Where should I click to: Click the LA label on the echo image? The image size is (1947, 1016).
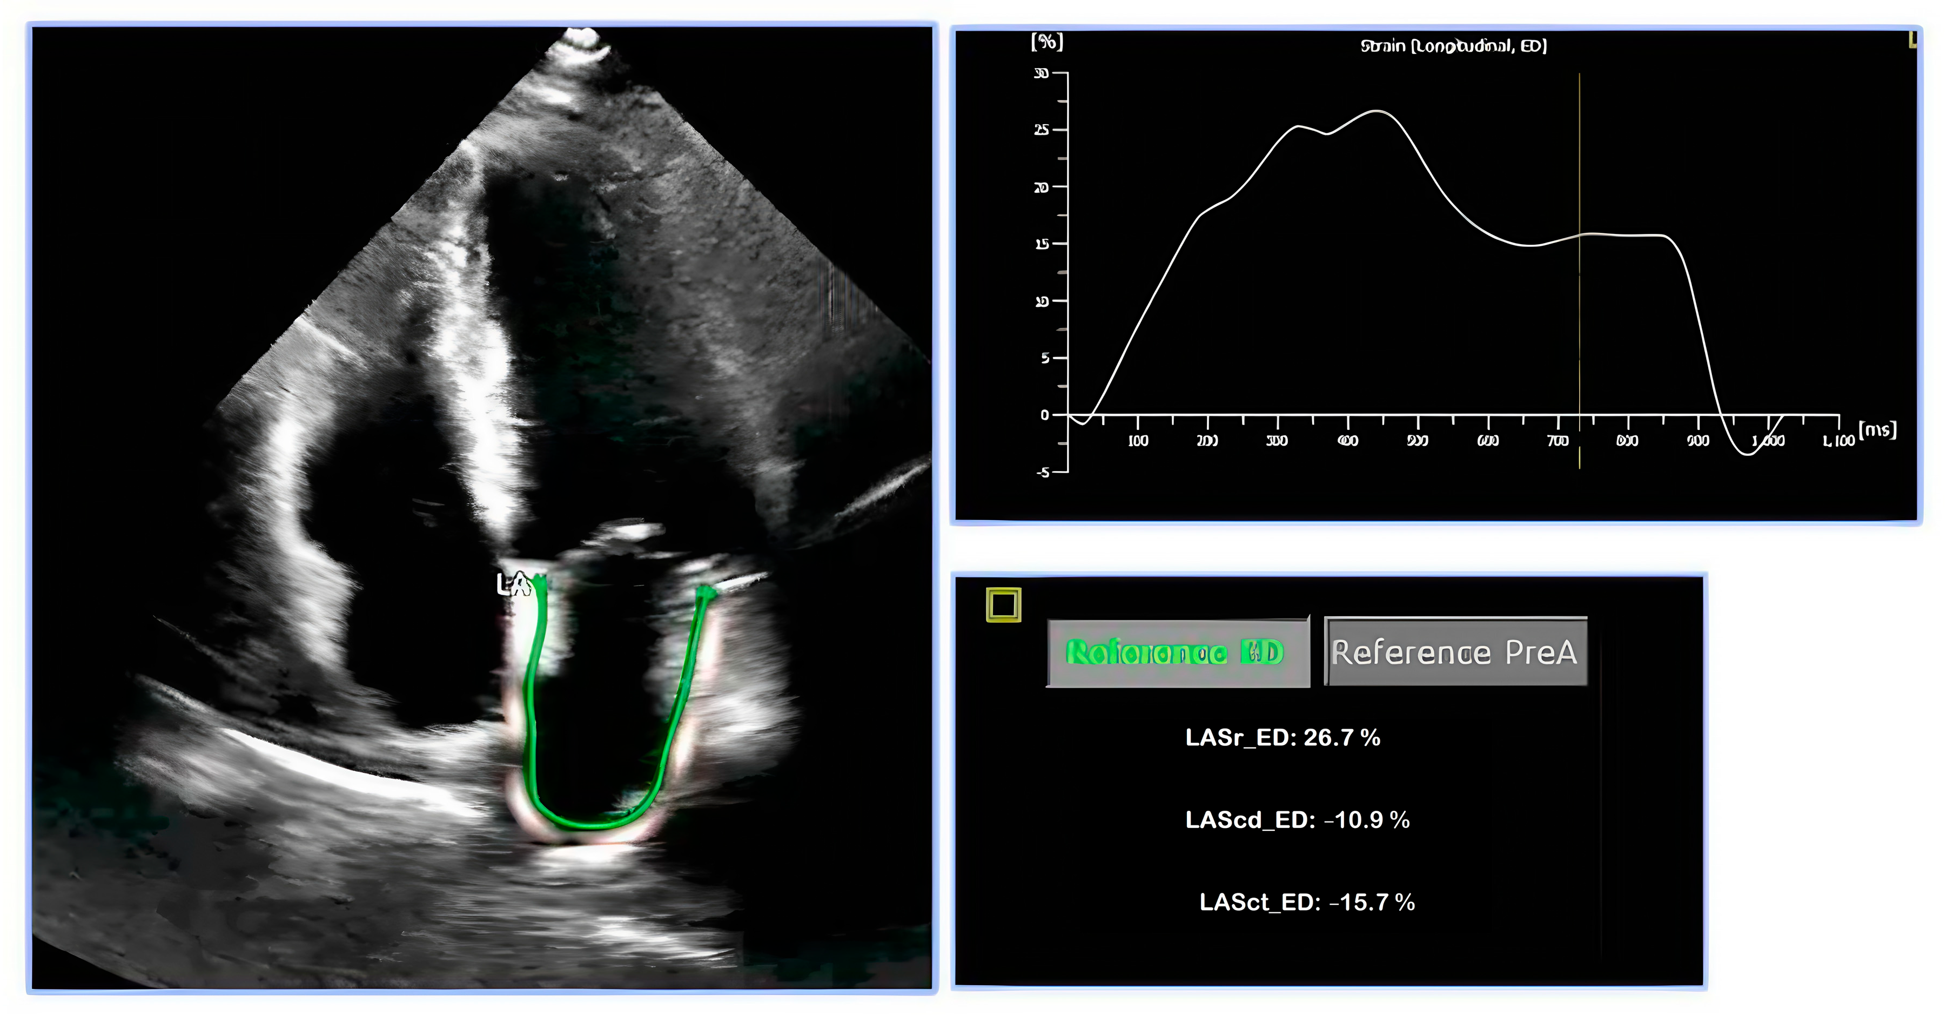(513, 583)
